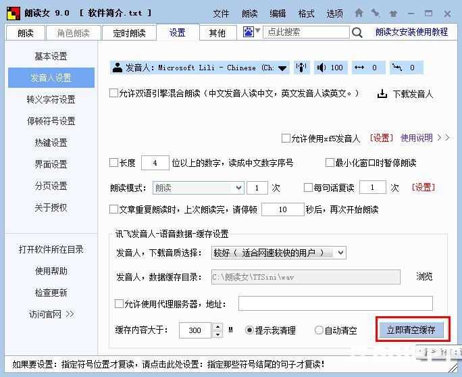Open search engine dropdown arrow
The image size is (462, 377).
(x=257, y=30)
